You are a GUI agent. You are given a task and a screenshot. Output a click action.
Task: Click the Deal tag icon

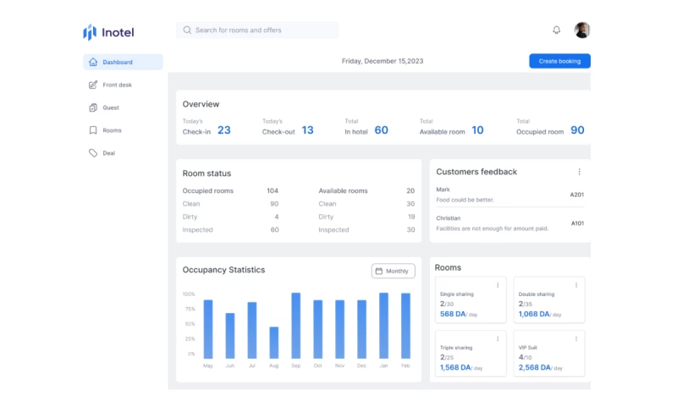[x=93, y=153]
